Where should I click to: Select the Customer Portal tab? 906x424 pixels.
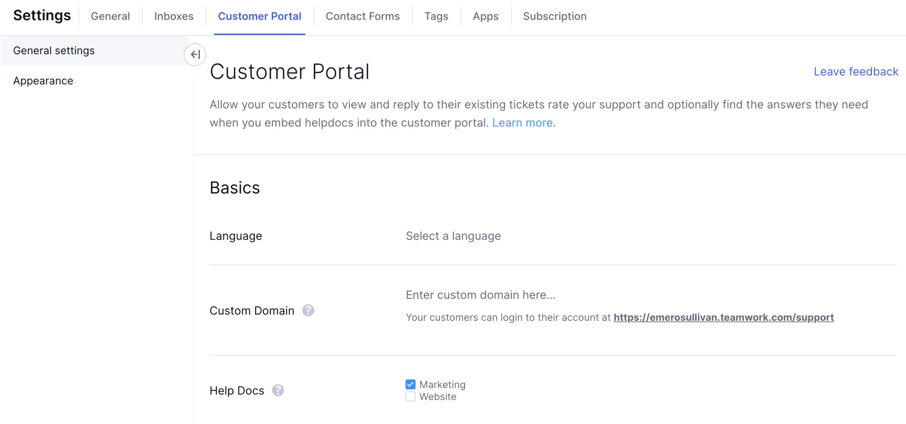click(x=259, y=16)
